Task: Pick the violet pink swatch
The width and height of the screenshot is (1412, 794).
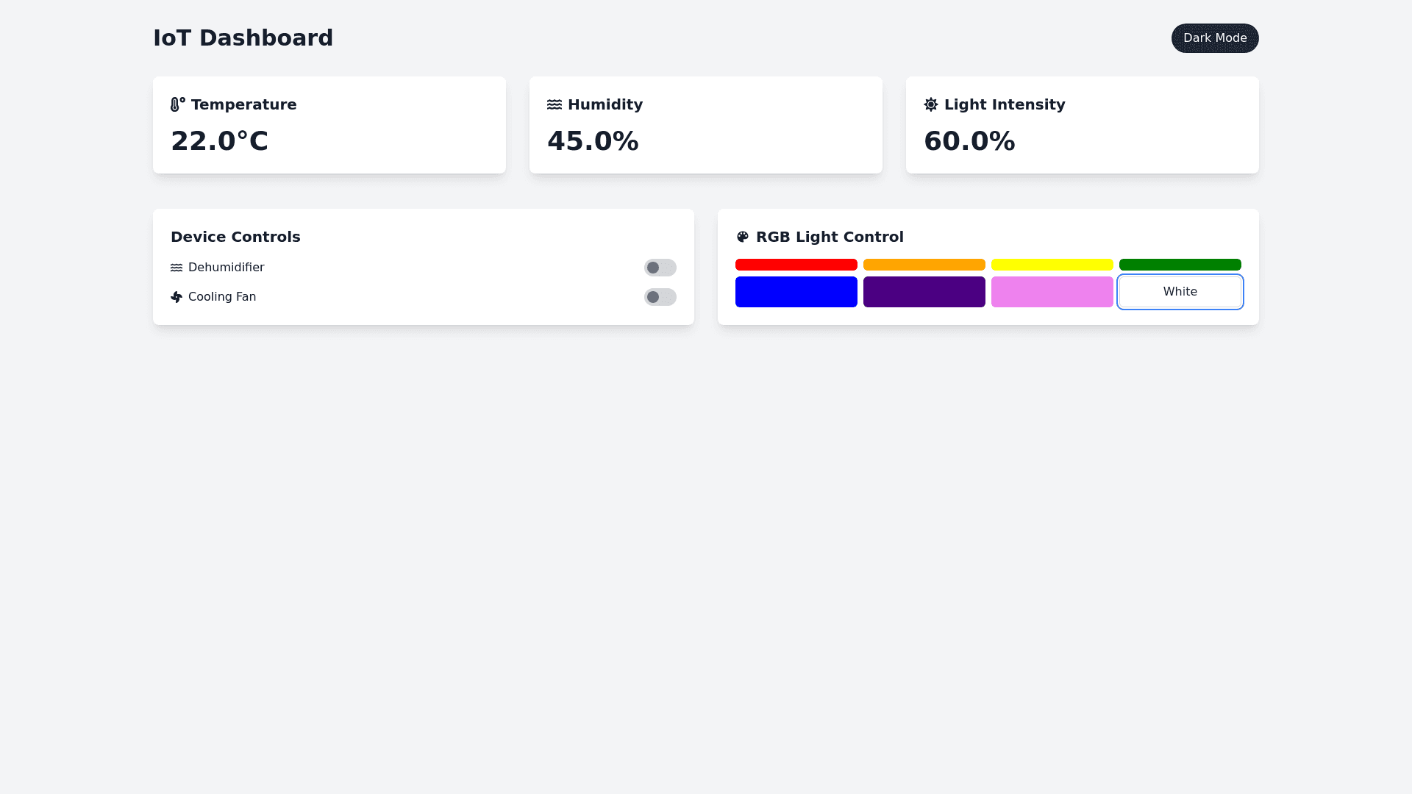Action: click(x=1052, y=292)
